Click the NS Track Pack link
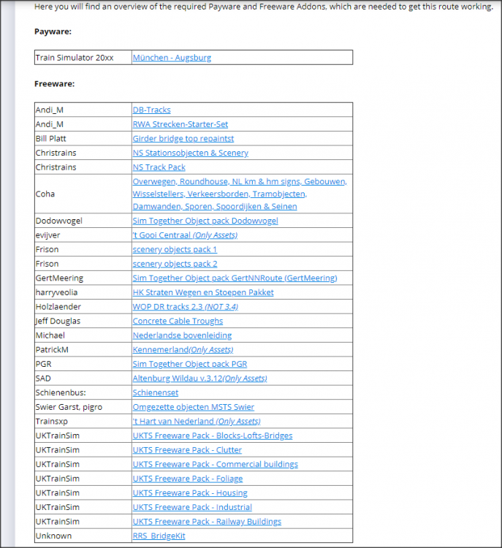 (159, 167)
